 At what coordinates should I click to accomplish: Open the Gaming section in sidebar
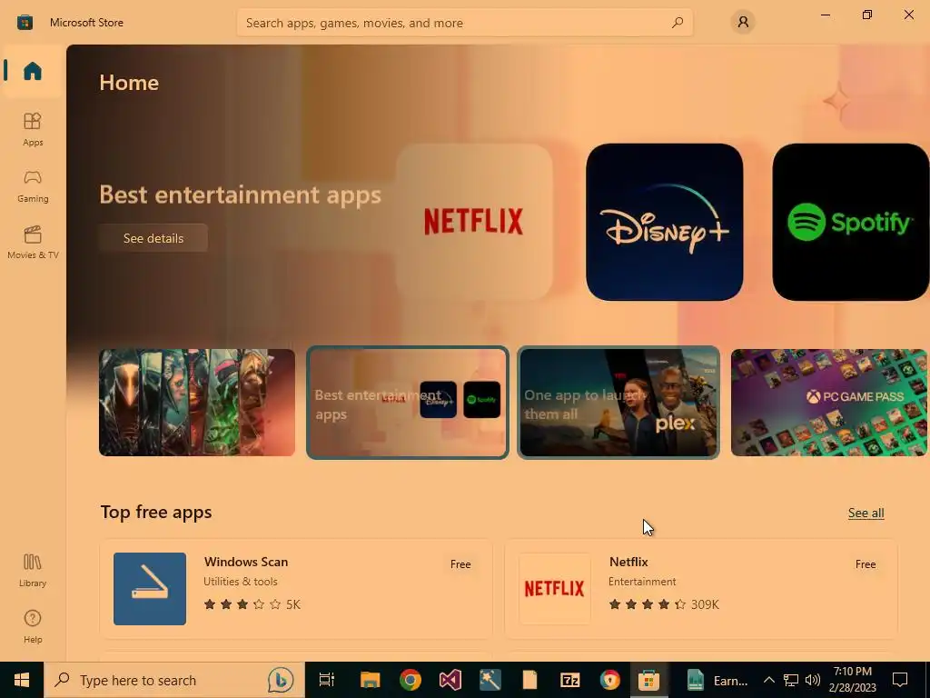click(x=33, y=186)
